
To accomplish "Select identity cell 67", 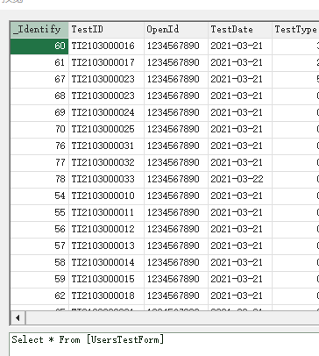I will tap(39, 79).
